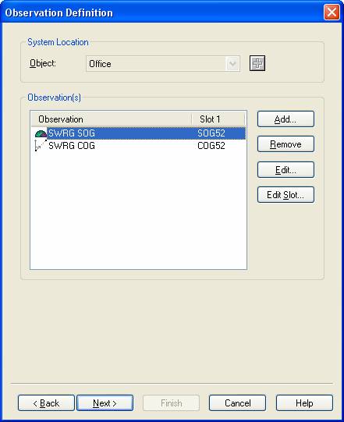Click the SWRG COG course icon
Viewport: 344px width, 422px height.
[x=41, y=146]
